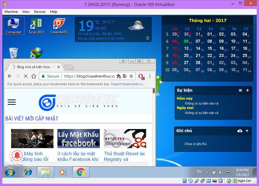The width and height of the screenshot is (259, 186).
Task: Open the Computer desktop icon
Action: (14, 26)
